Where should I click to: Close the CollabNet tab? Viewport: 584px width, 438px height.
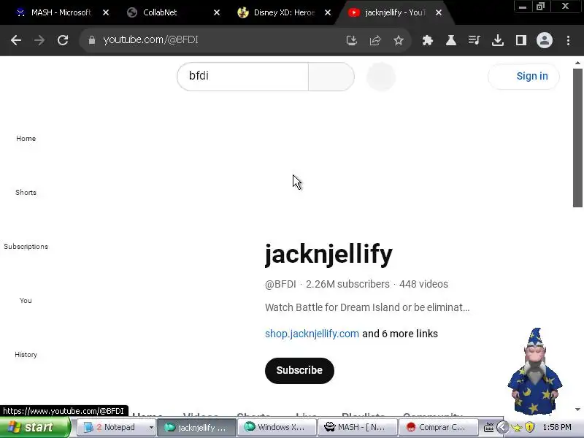tap(217, 12)
